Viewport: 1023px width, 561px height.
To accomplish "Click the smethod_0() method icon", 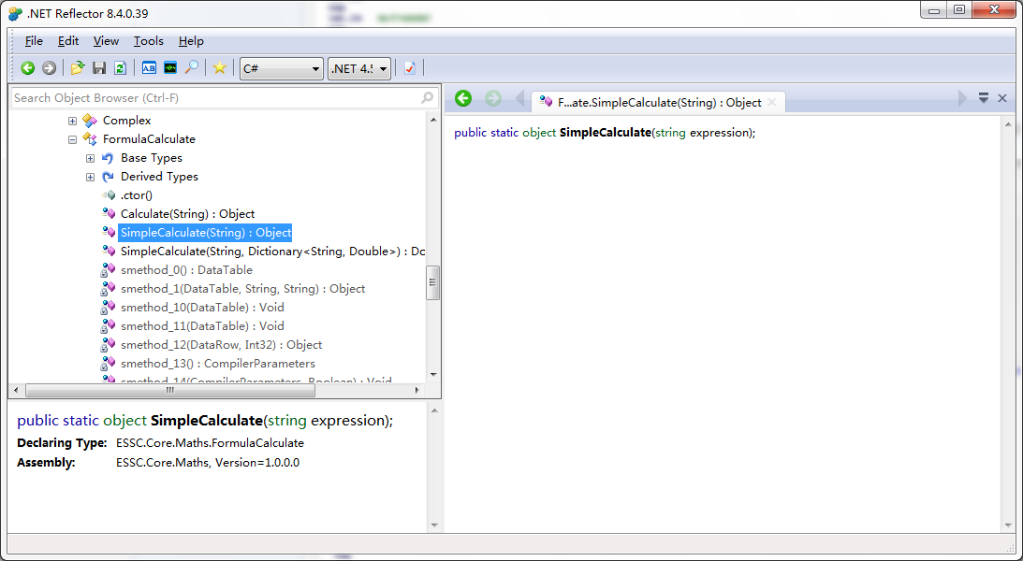I will [x=109, y=270].
